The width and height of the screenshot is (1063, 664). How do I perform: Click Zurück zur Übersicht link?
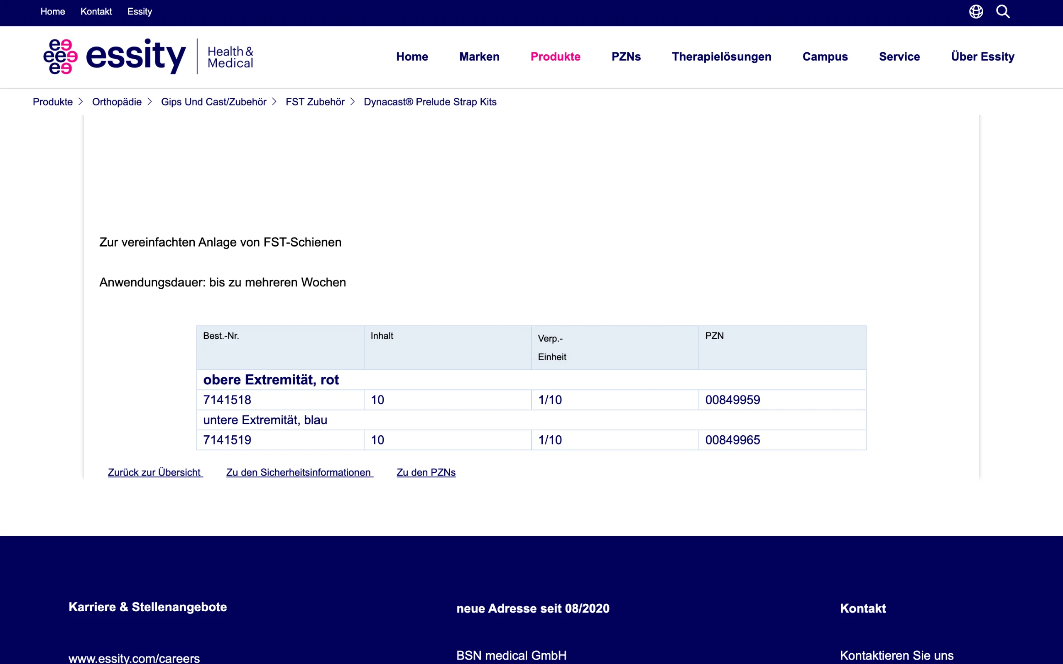[x=155, y=473]
